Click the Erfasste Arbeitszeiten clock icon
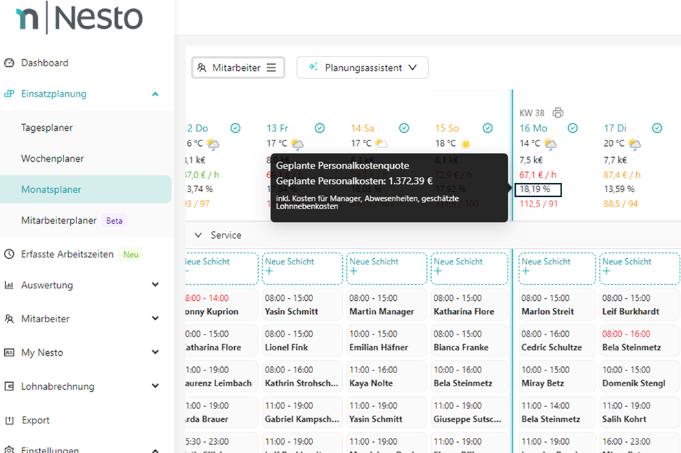Screen dimensions: 681x453 click(9, 254)
